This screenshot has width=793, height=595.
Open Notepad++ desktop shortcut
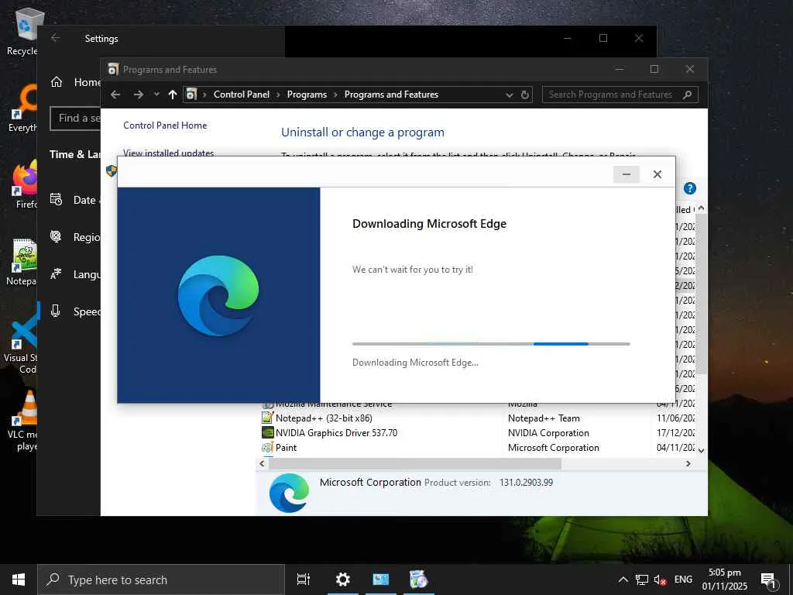pos(22,262)
